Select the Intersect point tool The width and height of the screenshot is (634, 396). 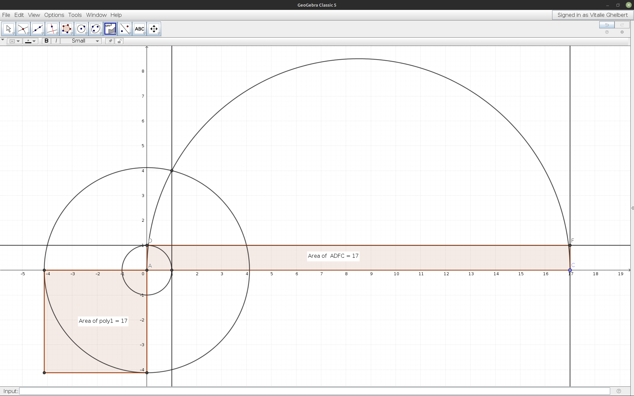point(23,29)
